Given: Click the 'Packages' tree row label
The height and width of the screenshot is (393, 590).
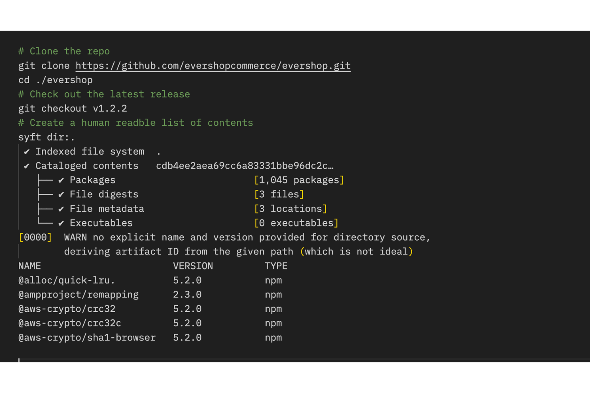Looking at the screenshot, I should 92,180.
